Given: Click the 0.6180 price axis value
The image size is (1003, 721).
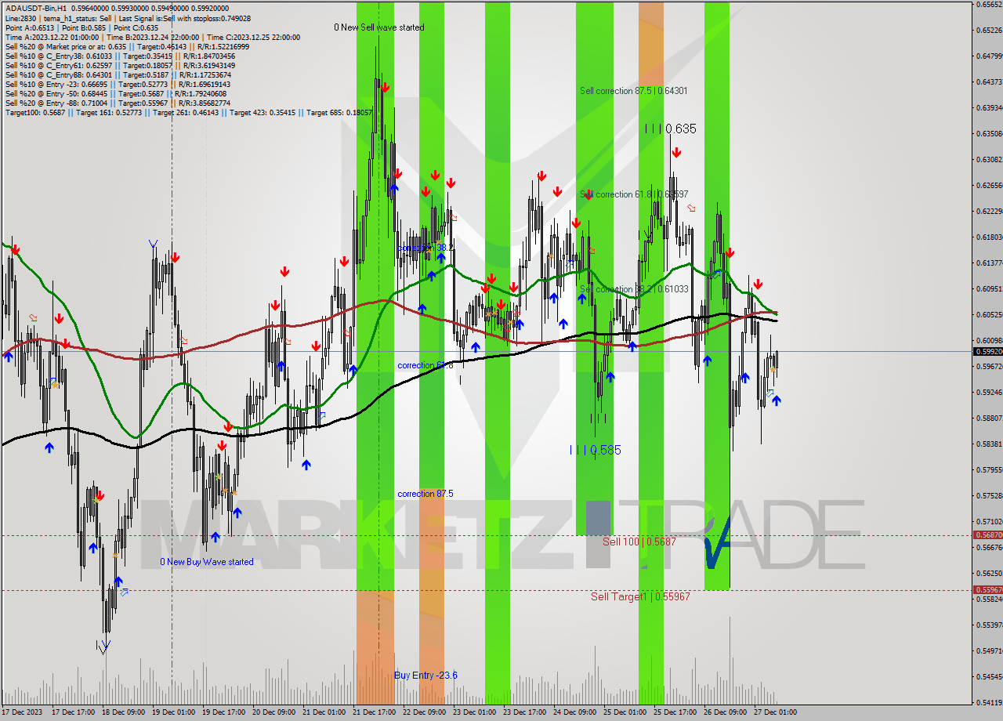Looking at the screenshot, I should pyautogui.click(x=990, y=237).
